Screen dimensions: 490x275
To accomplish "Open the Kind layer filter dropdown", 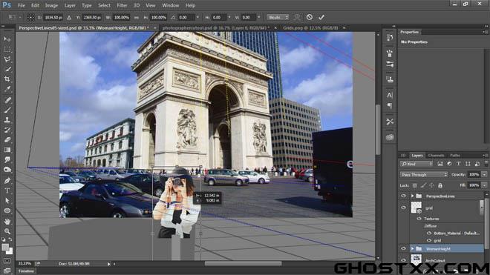I will (x=416, y=164).
